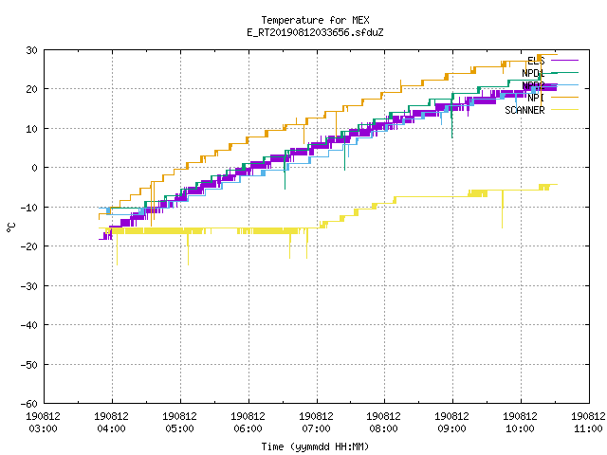Image resolution: width=607 pixels, height=455 pixels.
Task: Click the x-axis tick label 190812 10:00
Action: (520, 422)
